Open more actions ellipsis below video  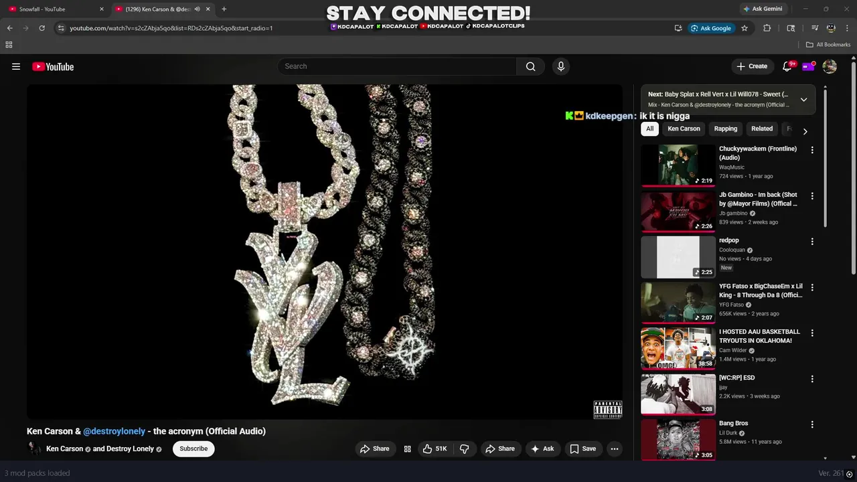click(x=615, y=449)
